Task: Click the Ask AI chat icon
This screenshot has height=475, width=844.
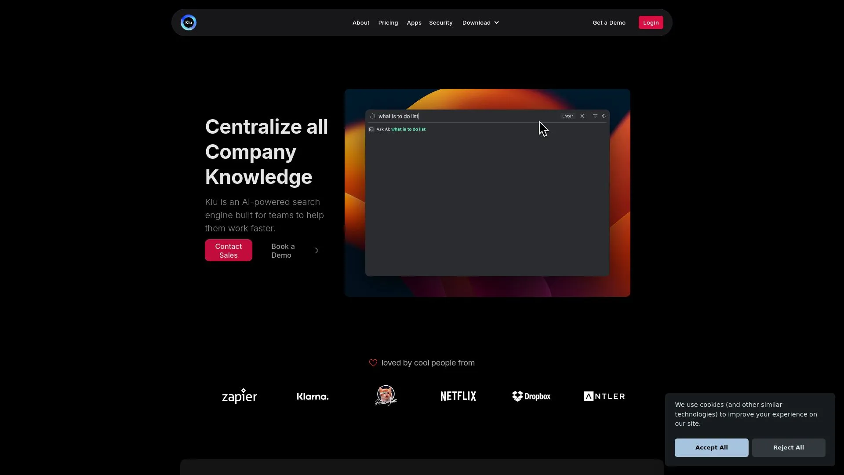Action: tap(371, 129)
